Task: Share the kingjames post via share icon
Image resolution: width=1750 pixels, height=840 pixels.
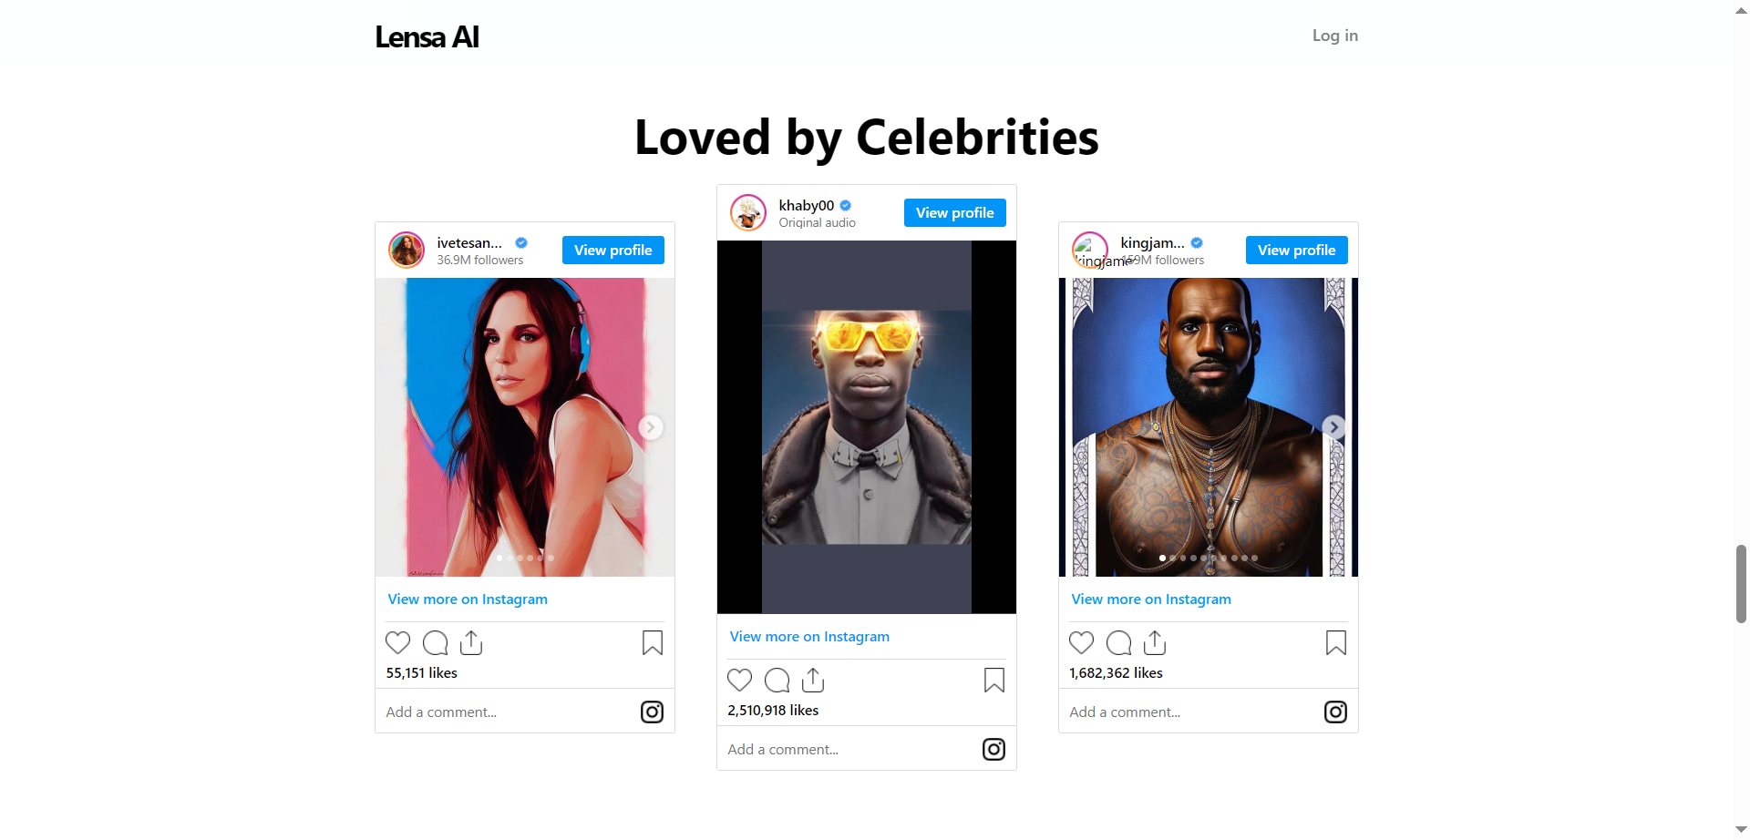Action: point(1155,643)
